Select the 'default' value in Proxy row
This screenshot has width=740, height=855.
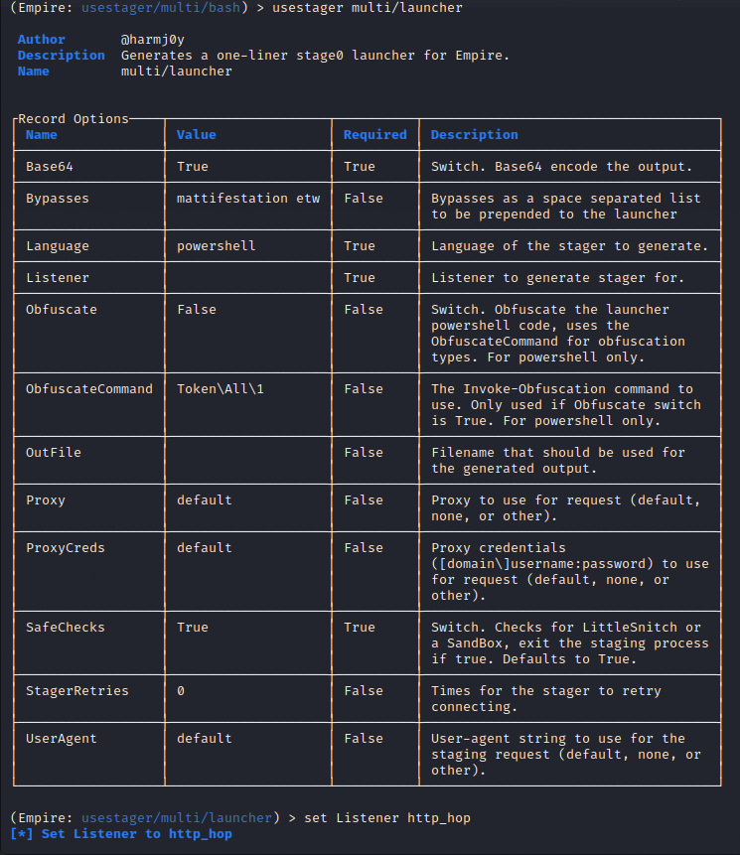[x=205, y=500]
